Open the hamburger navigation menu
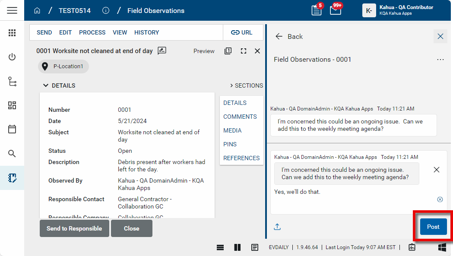This screenshot has width=453, height=256. (12, 10)
